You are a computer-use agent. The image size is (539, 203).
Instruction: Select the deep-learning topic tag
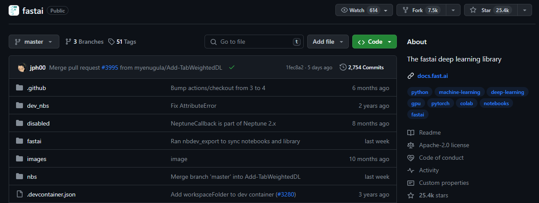[507, 92]
